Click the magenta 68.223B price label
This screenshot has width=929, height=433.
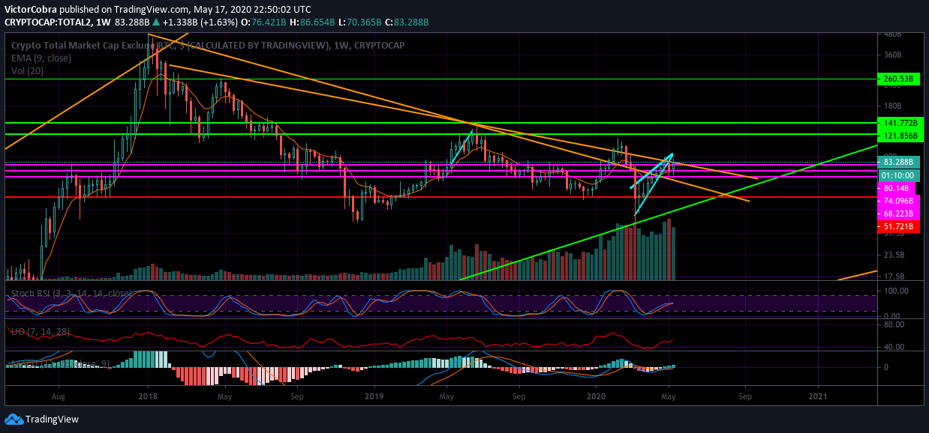897,214
